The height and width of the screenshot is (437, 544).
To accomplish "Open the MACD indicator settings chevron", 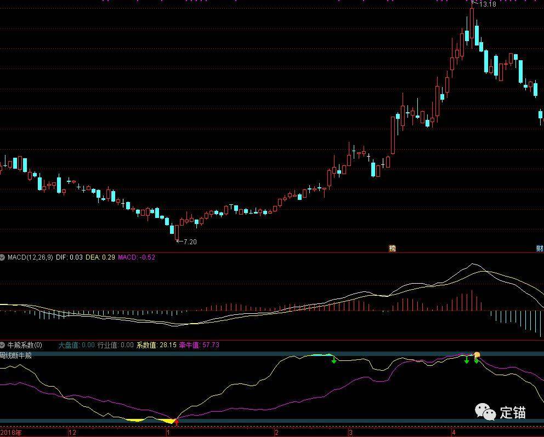I will (x=2, y=257).
